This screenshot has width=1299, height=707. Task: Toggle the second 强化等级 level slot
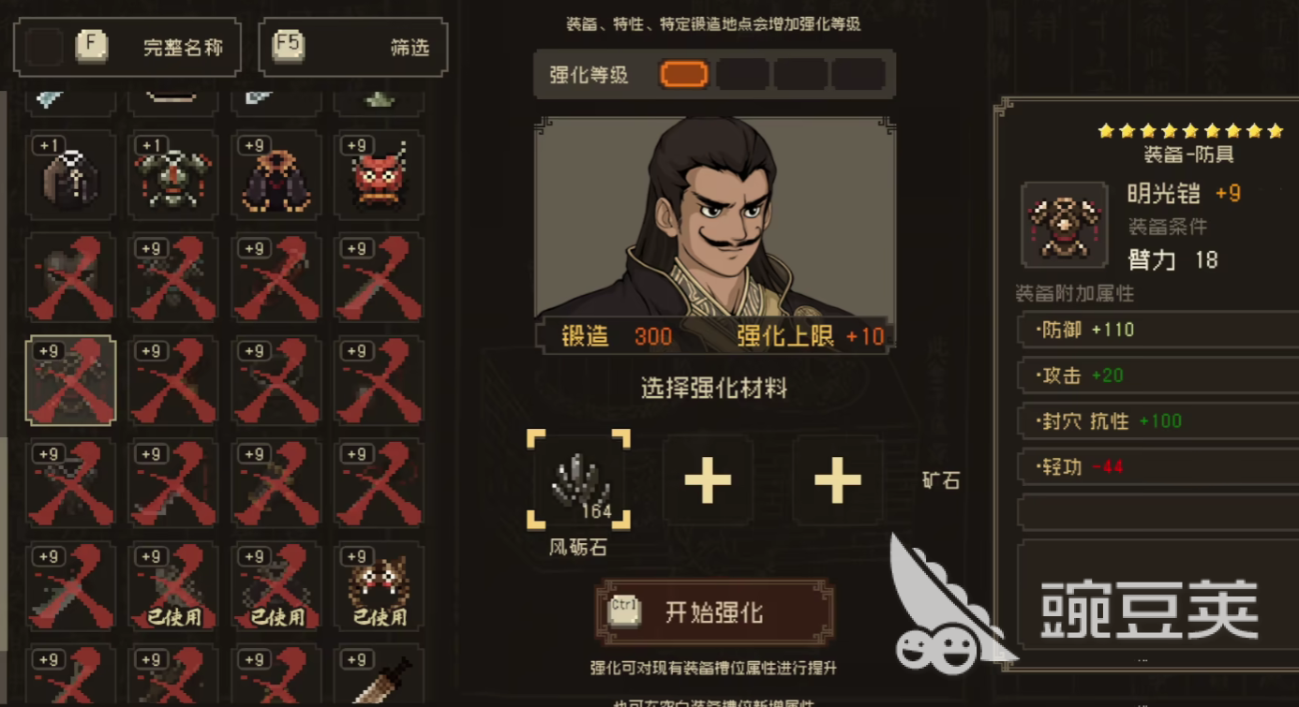point(743,74)
